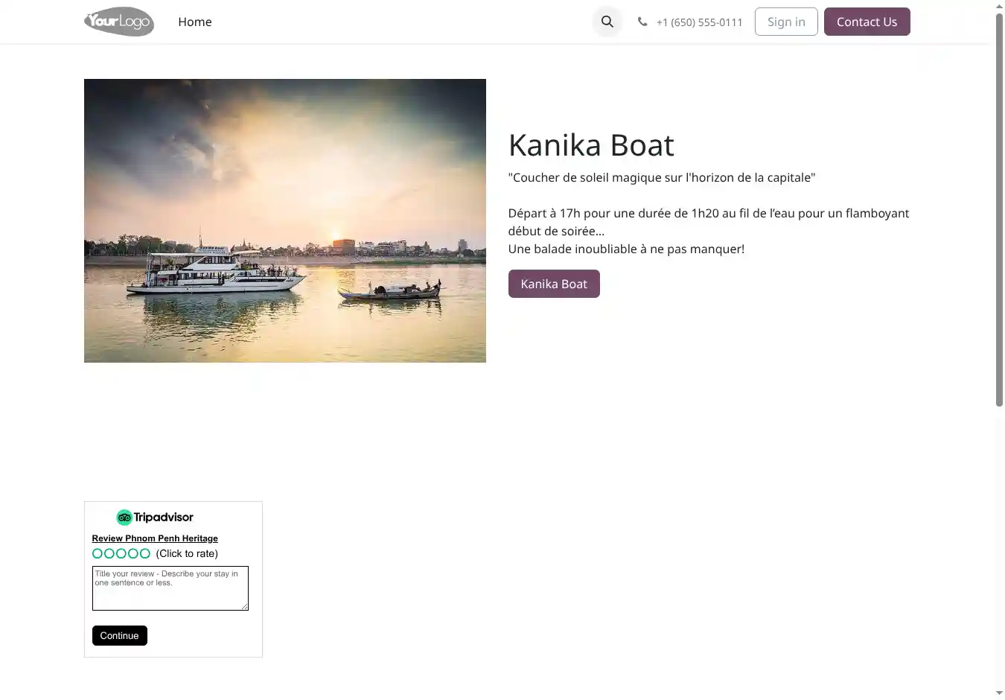Screen dimensions: 1005x700
Task: Select the second Tripadvisor rating circle
Action: (109, 553)
